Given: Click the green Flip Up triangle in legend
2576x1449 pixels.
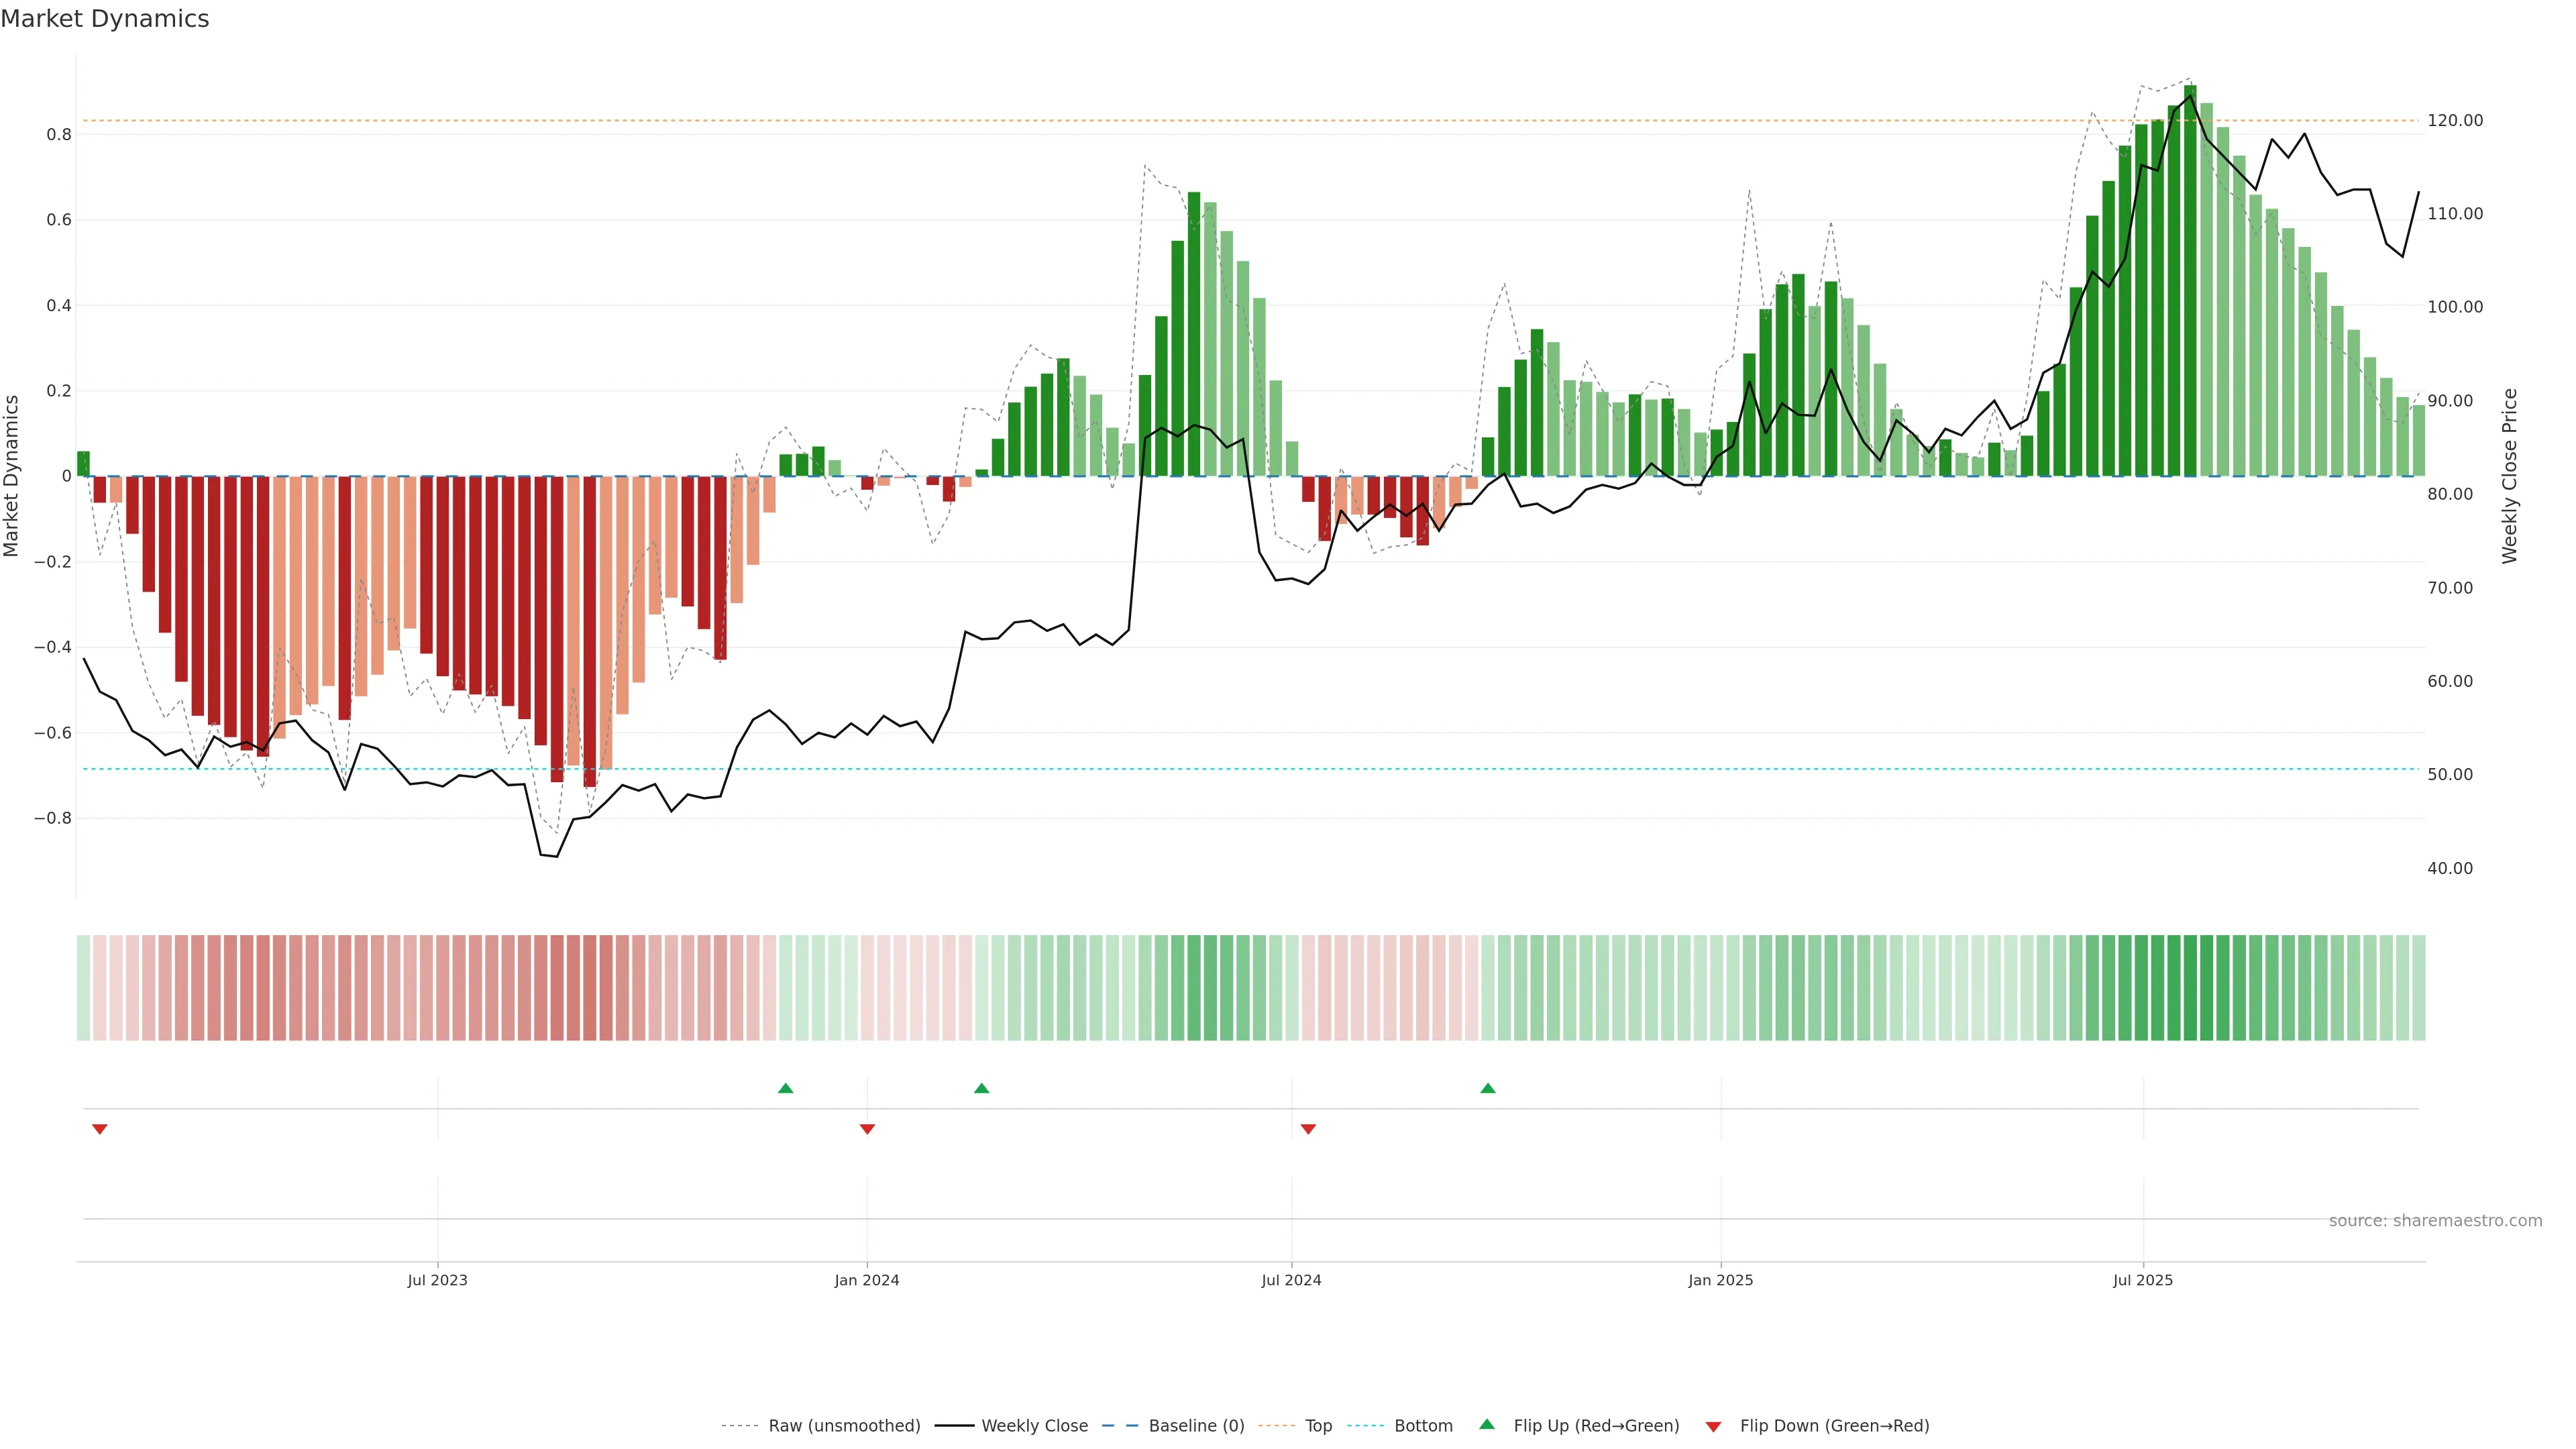Looking at the screenshot, I should (1486, 1425).
